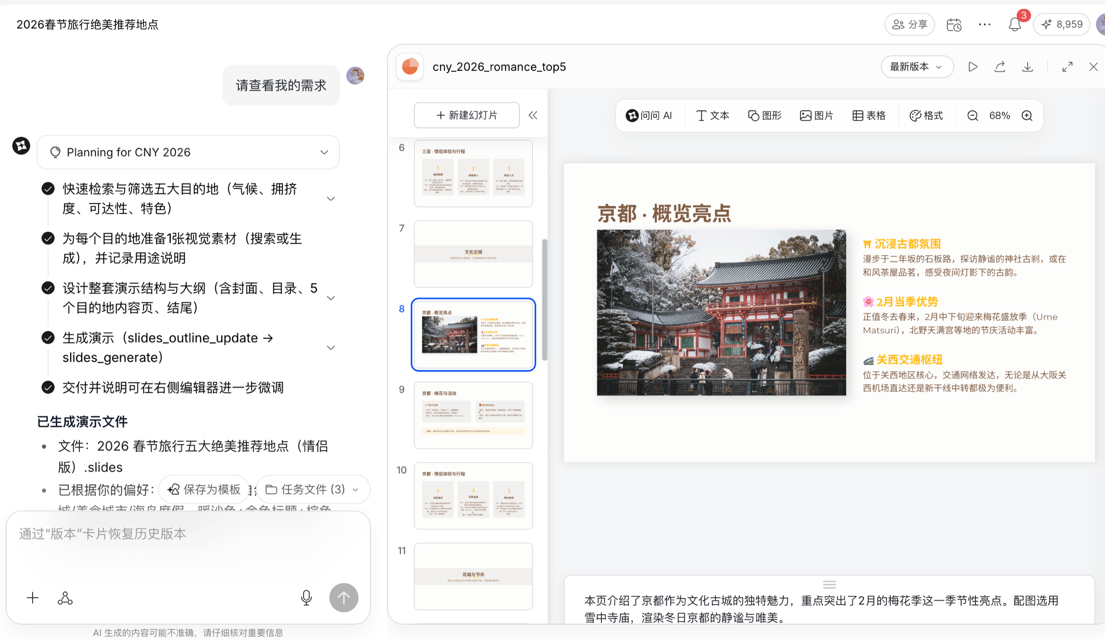Viewport: 1105px width, 640px height.
Task: Click the notification bell icon
Action: 1014,24
